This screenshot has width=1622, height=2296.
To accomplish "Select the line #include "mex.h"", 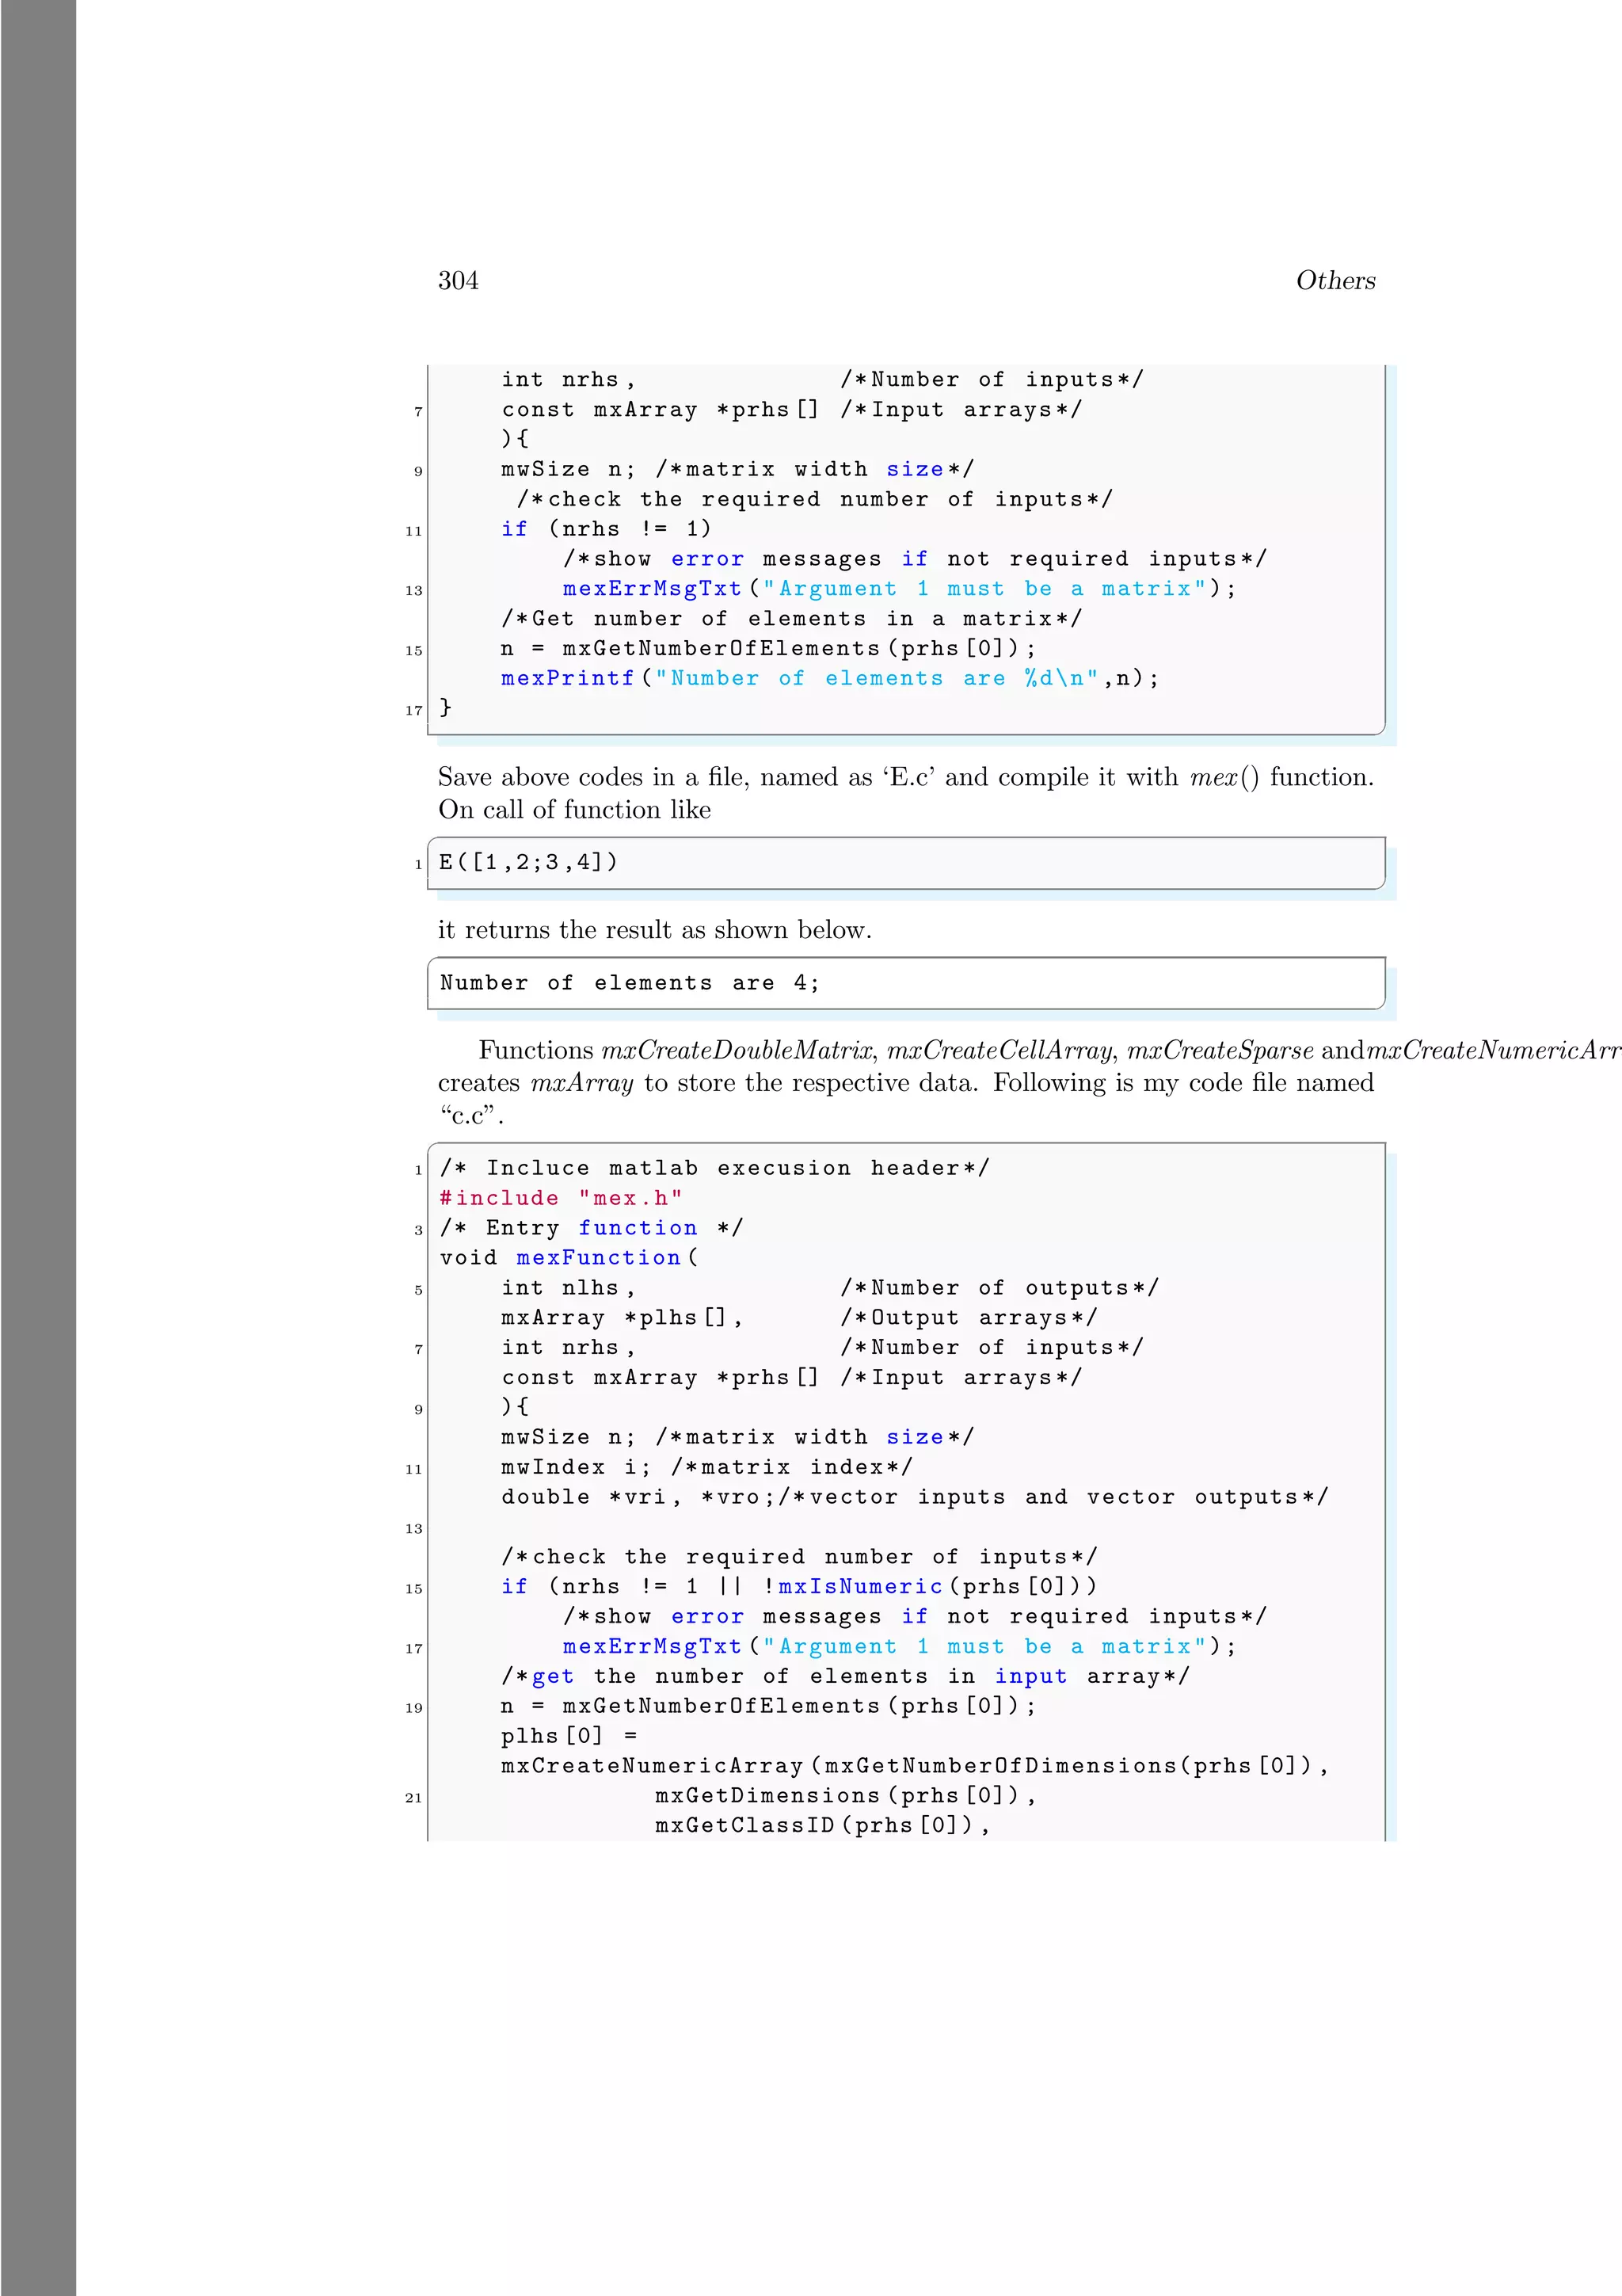I will pos(561,1198).
